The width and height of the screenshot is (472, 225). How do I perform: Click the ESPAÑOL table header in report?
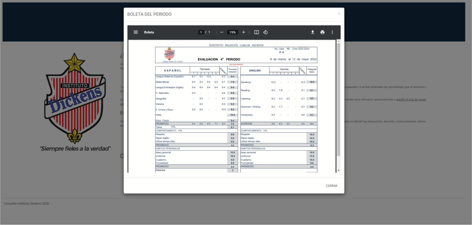click(172, 71)
